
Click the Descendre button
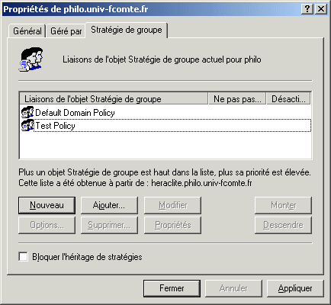pos(283,225)
